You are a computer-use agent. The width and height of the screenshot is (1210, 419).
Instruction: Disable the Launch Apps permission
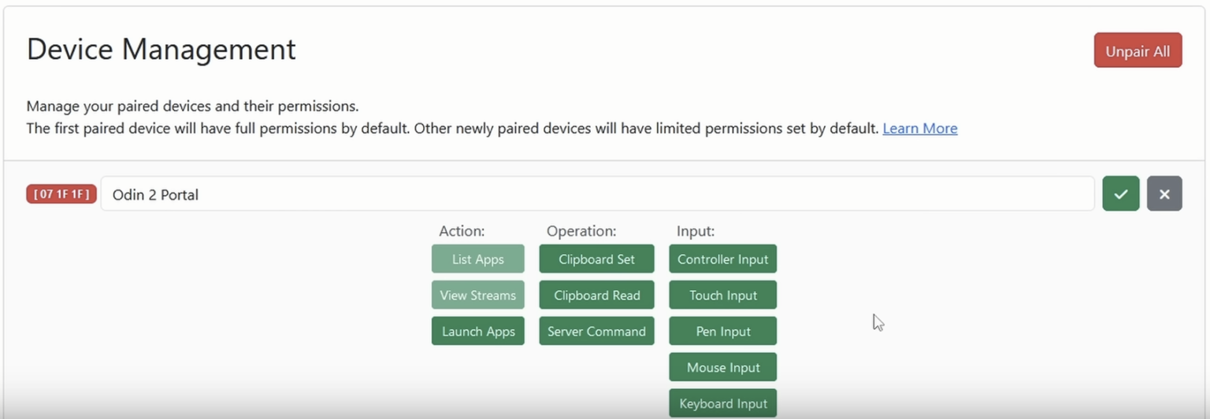click(x=477, y=332)
